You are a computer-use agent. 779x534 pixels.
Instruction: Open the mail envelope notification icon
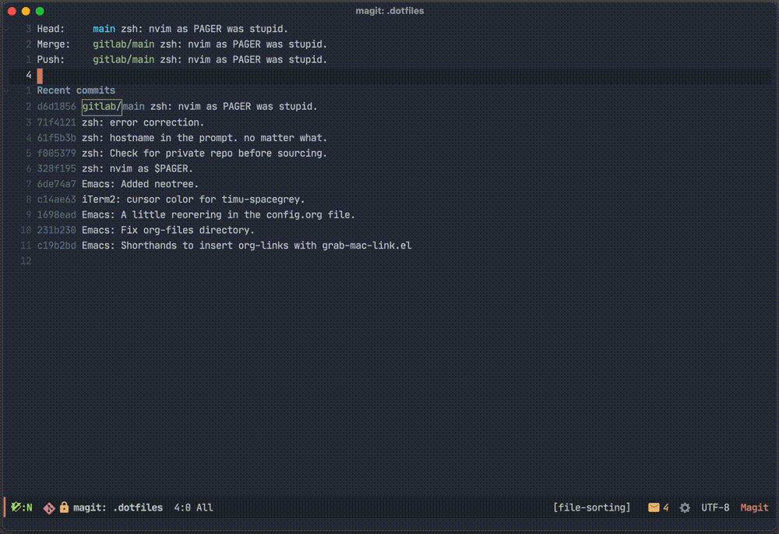654,507
